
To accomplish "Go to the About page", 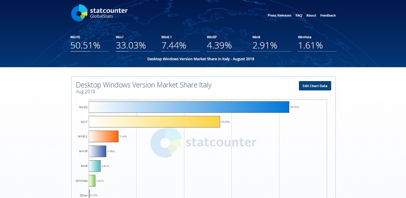I will coord(311,16).
